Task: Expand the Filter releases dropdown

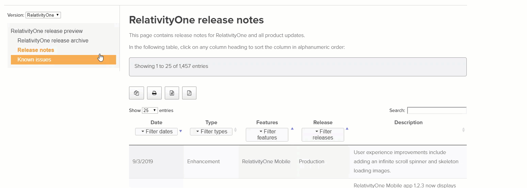Action: 323,134
